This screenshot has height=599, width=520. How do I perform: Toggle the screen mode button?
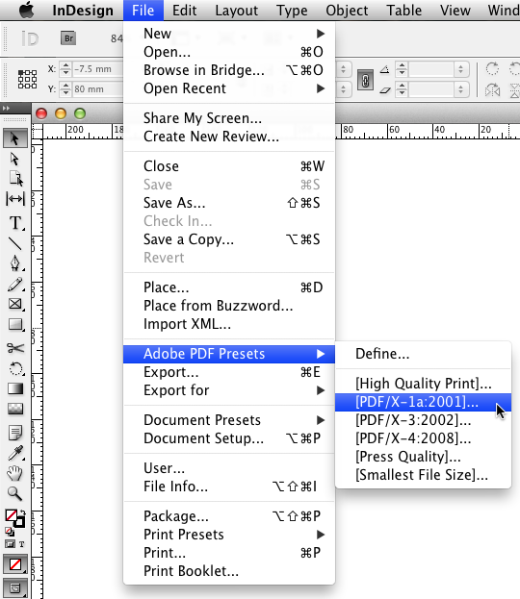[x=14, y=587]
